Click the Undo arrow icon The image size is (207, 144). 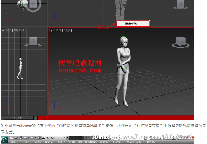tap(25, 138)
